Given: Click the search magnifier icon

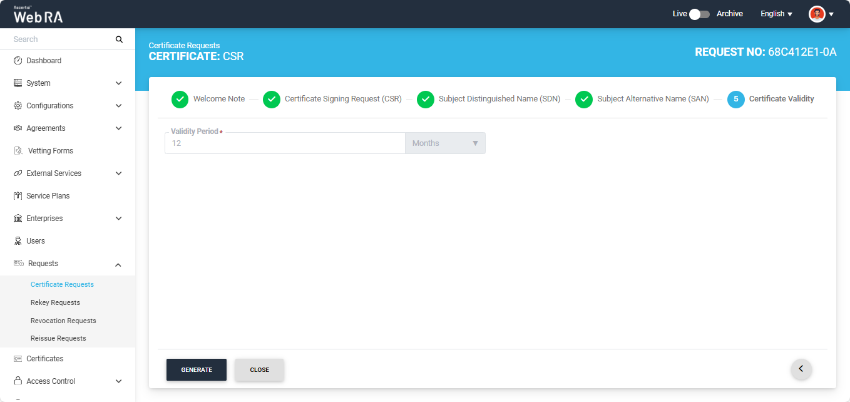Looking at the screenshot, I should [119, 39].
